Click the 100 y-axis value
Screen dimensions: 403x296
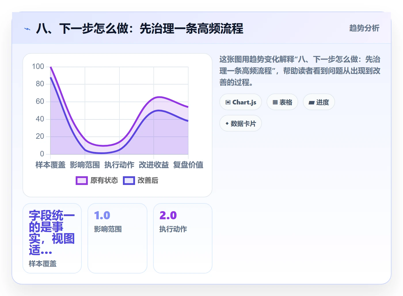pyautogui.click(x=38, y=67)
